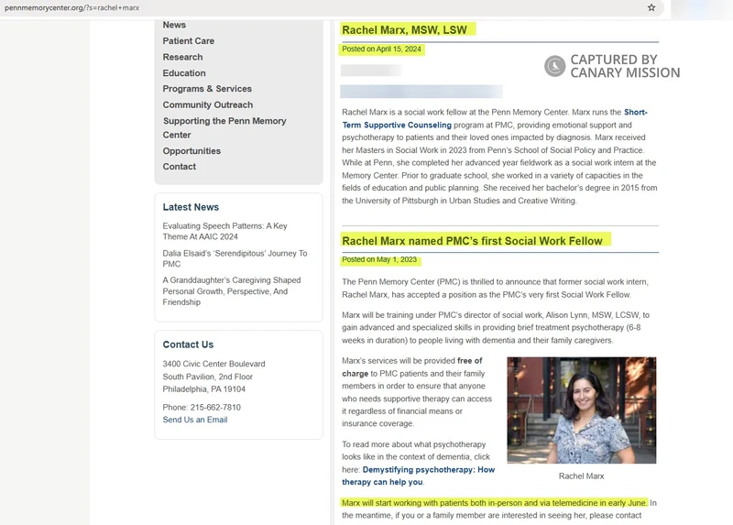The width and height of the screenshot is (733, 525).
Task: Open the Patient Care menu item
Action: (189, 41)
